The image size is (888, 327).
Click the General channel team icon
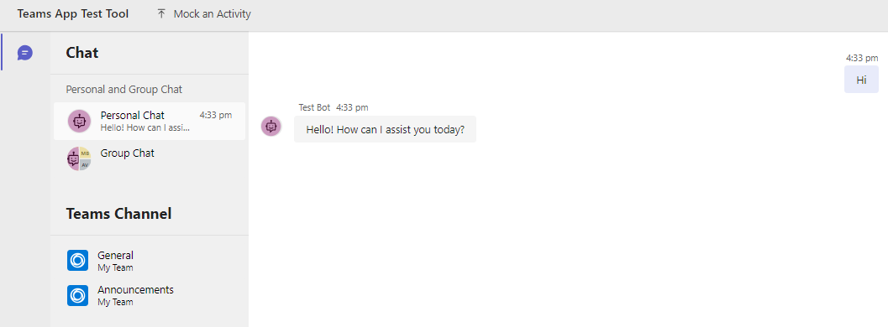point(77,261)
